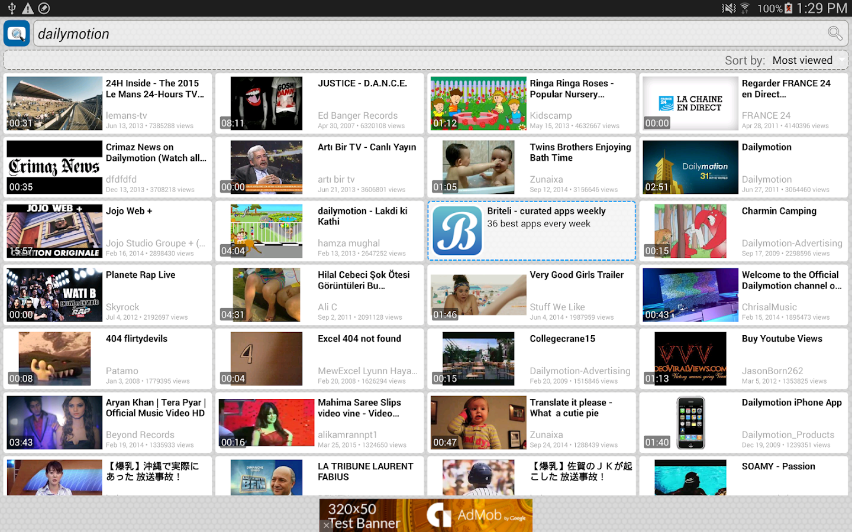Select 'Welcome to the Official Dailymotion channel' title

792,280
